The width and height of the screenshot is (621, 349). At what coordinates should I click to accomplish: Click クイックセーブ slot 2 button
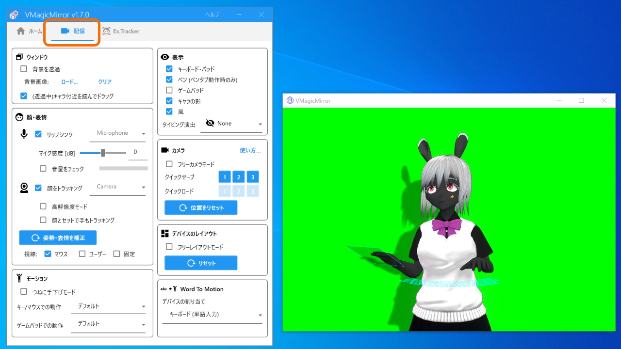[239, 177]
